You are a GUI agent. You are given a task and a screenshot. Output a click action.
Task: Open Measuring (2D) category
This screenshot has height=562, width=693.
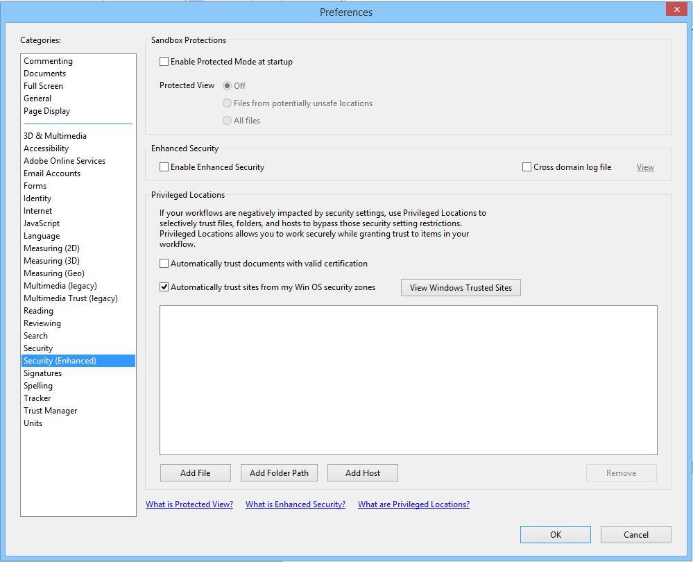coord(78,248)
